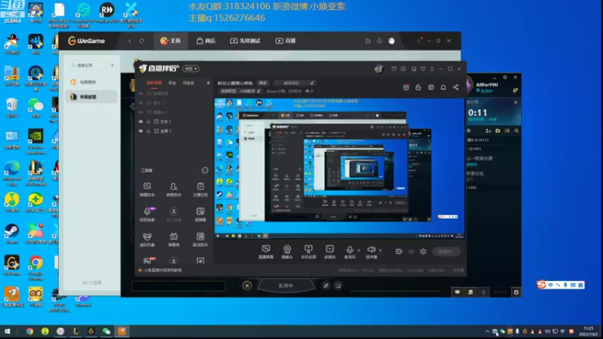Open the notification bell in streaming app

[x=443, y=87]
